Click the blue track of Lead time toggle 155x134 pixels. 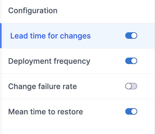click(x=128, y=36)
